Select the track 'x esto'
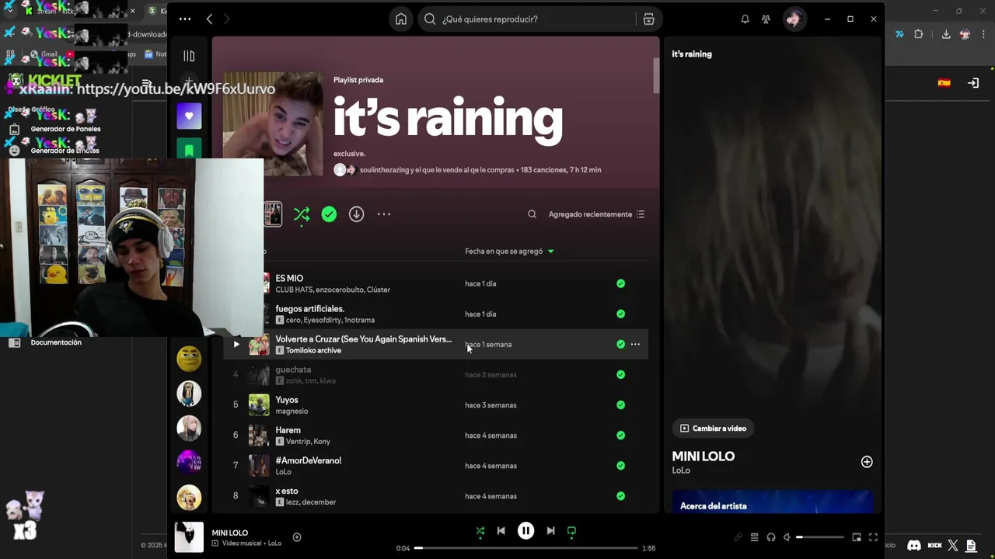The width and height of the screenshot is (995, 559). tap(286, 491)
